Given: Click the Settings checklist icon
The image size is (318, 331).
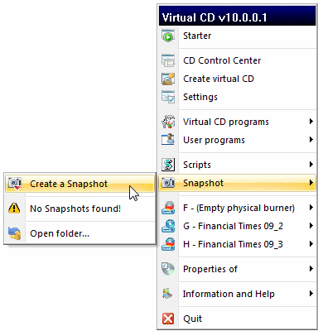Looking at the screenshot, I should 168,97.
